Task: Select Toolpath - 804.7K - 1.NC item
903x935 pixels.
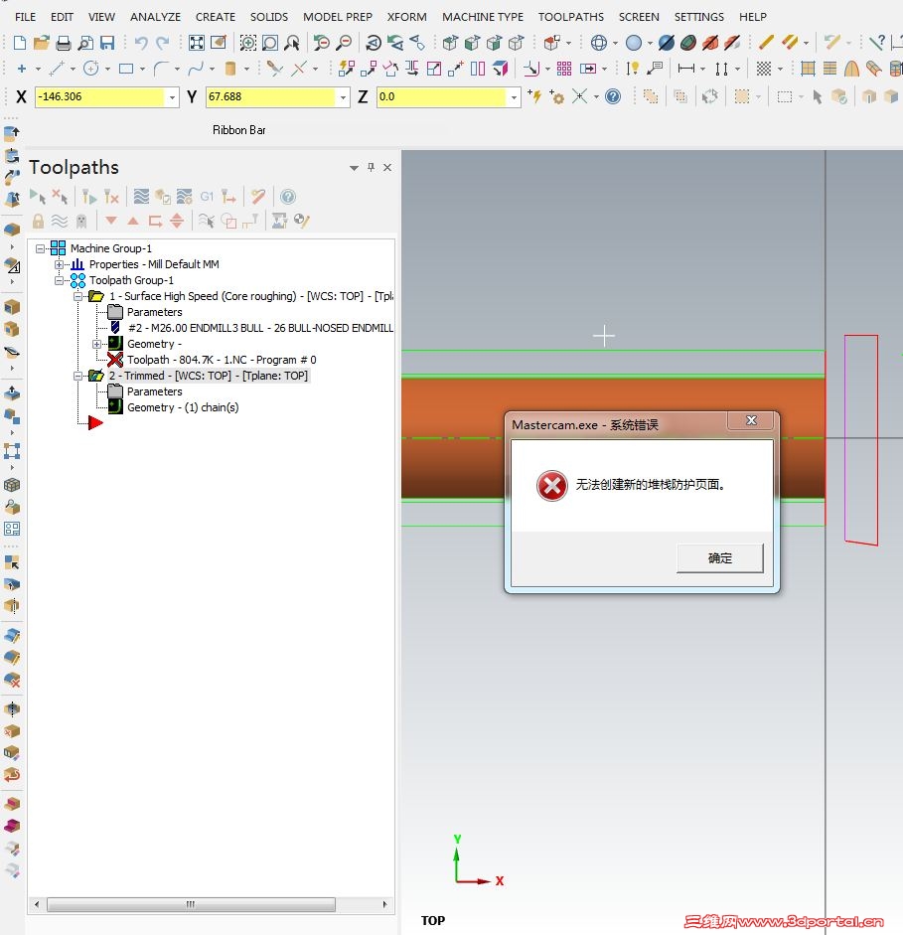Action: [x=222, y=360]
